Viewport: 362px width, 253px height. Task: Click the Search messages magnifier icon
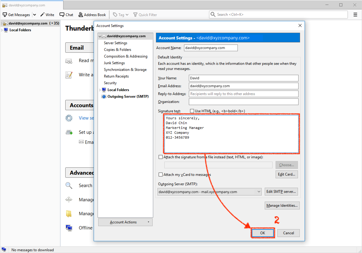click(x=69, y=186)
